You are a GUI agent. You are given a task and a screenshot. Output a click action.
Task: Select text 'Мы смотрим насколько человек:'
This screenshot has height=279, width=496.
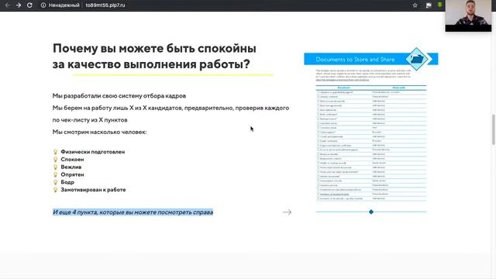[x=100, y=132]
